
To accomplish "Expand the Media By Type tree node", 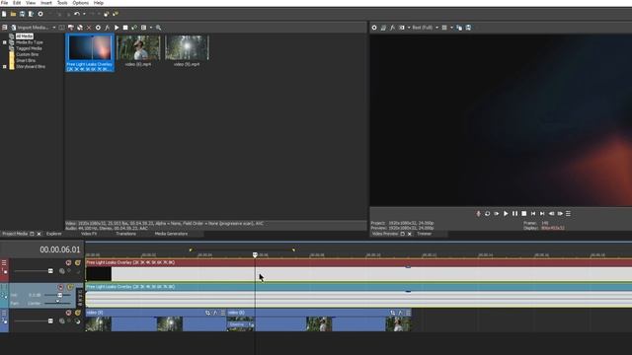I will (5, 42).
